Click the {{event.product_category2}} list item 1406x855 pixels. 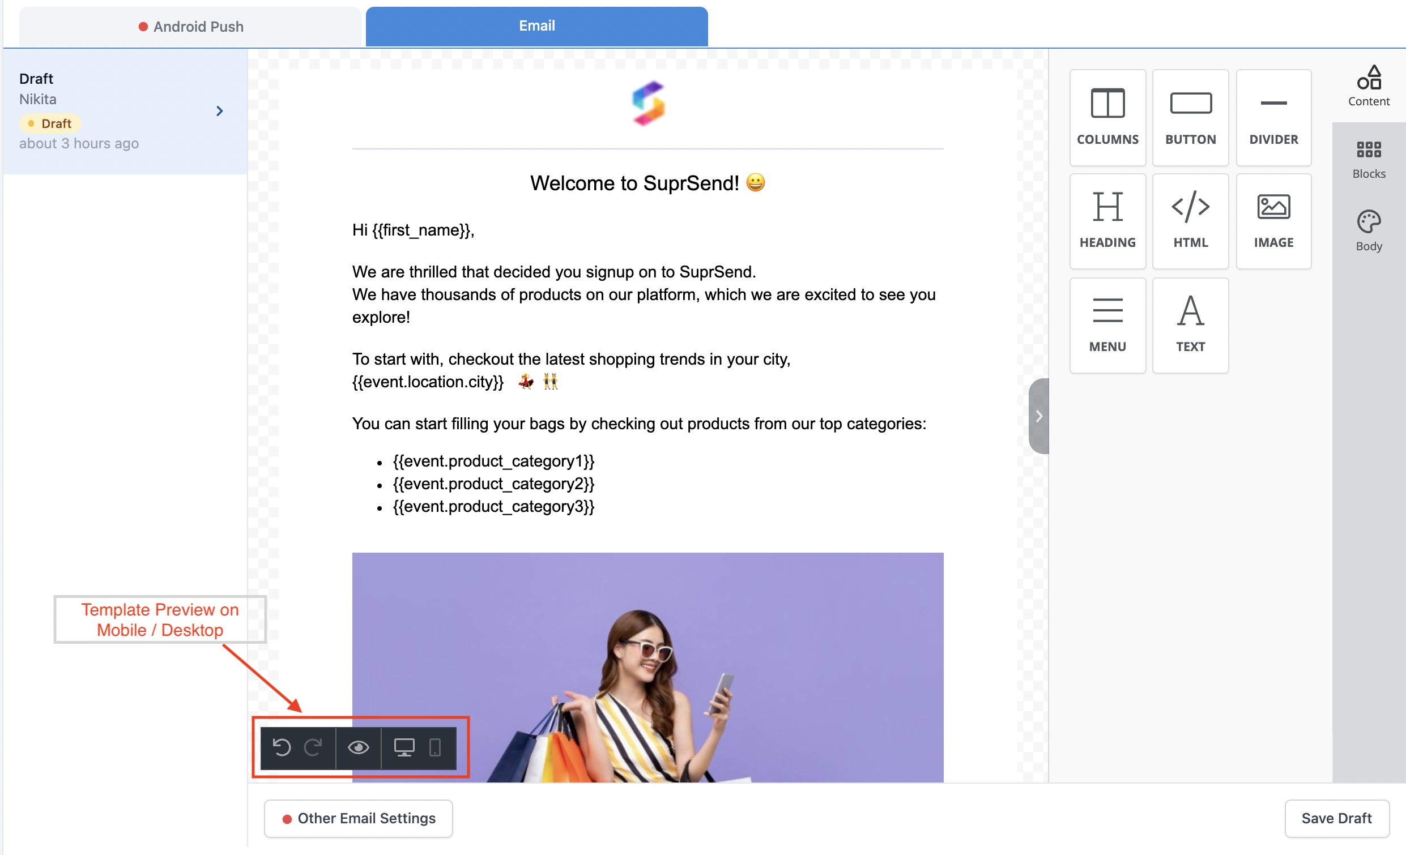click(x=493, y=484)
